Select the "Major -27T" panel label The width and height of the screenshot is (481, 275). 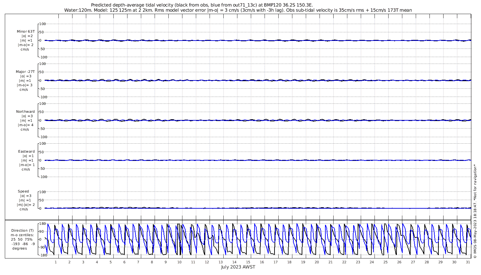pos(25,72)
